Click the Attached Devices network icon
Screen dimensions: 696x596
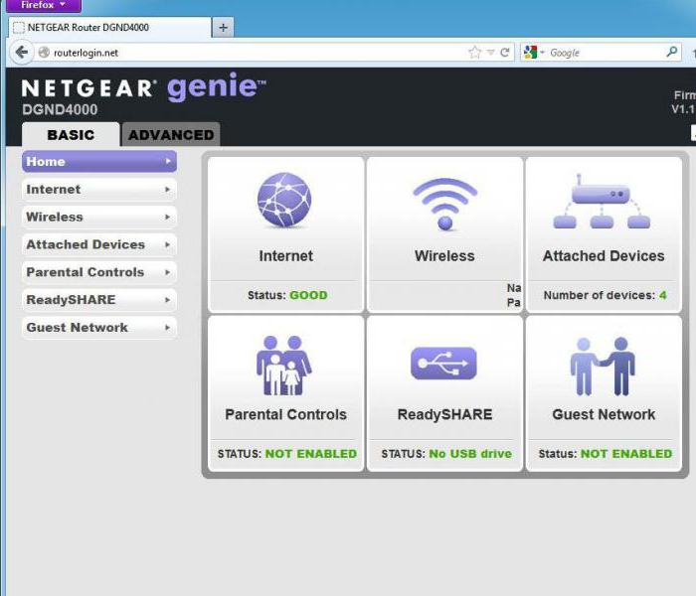pos(603,204)
